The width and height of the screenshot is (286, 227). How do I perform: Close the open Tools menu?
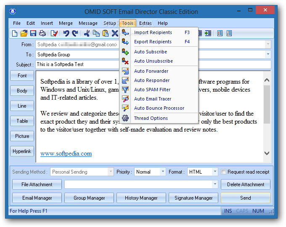click(127, 23)
